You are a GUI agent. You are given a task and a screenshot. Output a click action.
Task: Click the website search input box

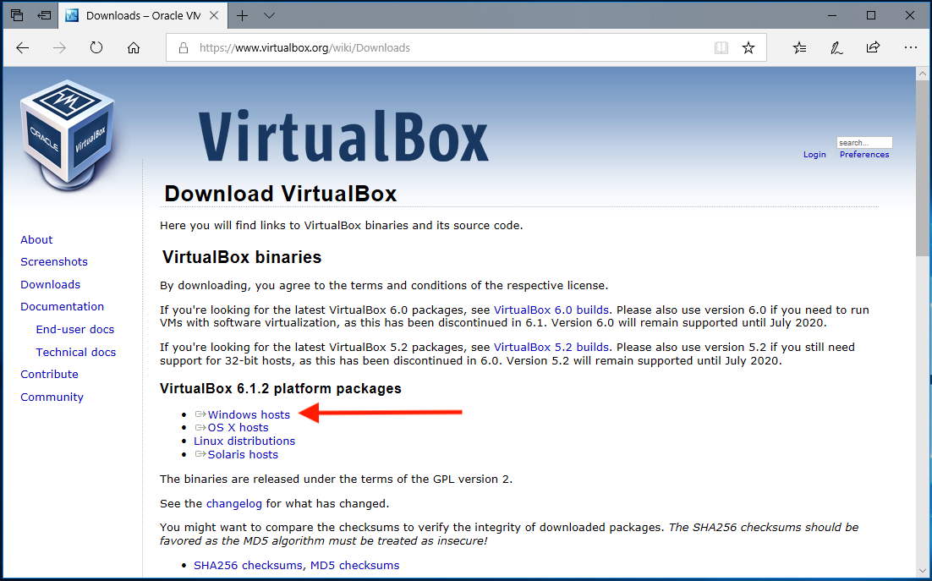pos(863,143)
